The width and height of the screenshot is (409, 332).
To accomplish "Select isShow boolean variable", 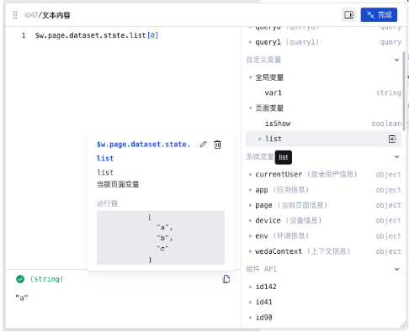I will 324,124.
